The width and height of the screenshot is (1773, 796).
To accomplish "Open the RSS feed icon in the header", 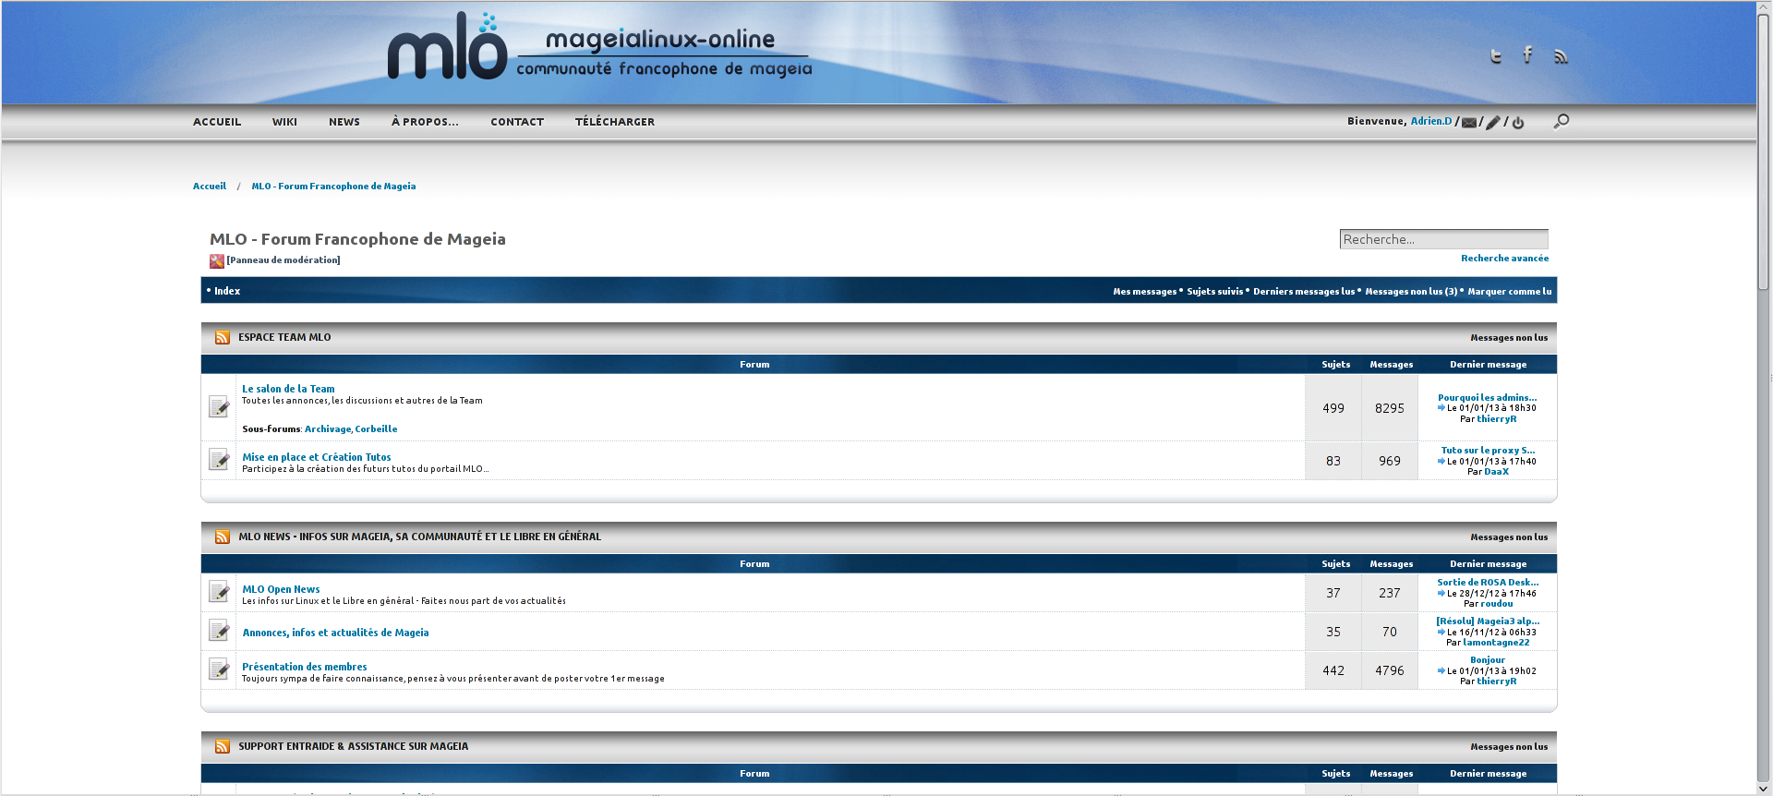I will tap(1561, 56).
